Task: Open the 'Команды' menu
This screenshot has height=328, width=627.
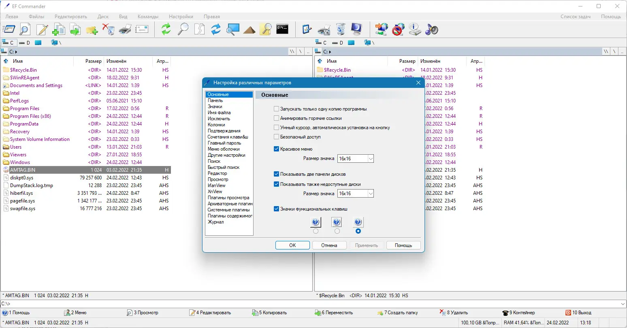Action: point(148,17)
